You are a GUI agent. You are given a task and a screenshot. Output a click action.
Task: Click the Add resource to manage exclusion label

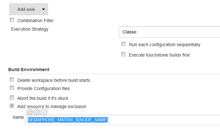pos(52,106)
